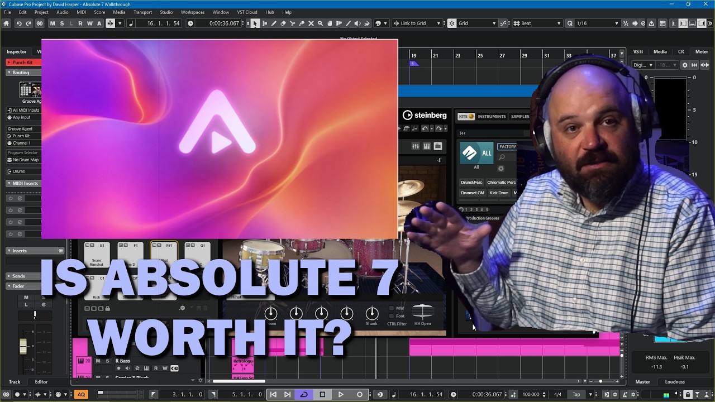Select the Zoom magnifier tool
The image size is (715, 402).
pos(320,23)
